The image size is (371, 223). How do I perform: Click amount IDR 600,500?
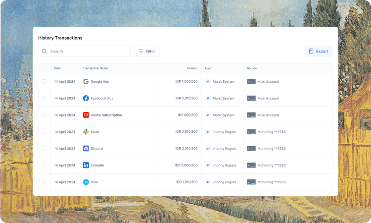pos(187,115)
